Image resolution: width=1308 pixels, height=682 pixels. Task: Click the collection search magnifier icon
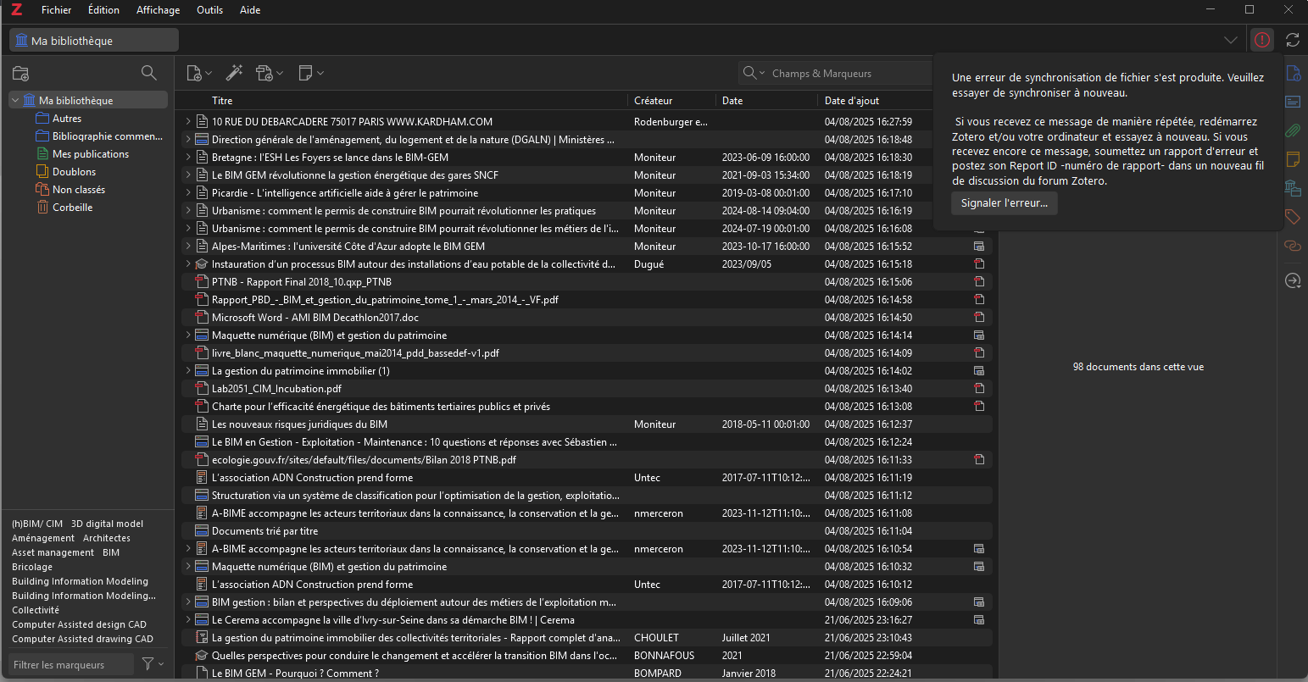148,73
